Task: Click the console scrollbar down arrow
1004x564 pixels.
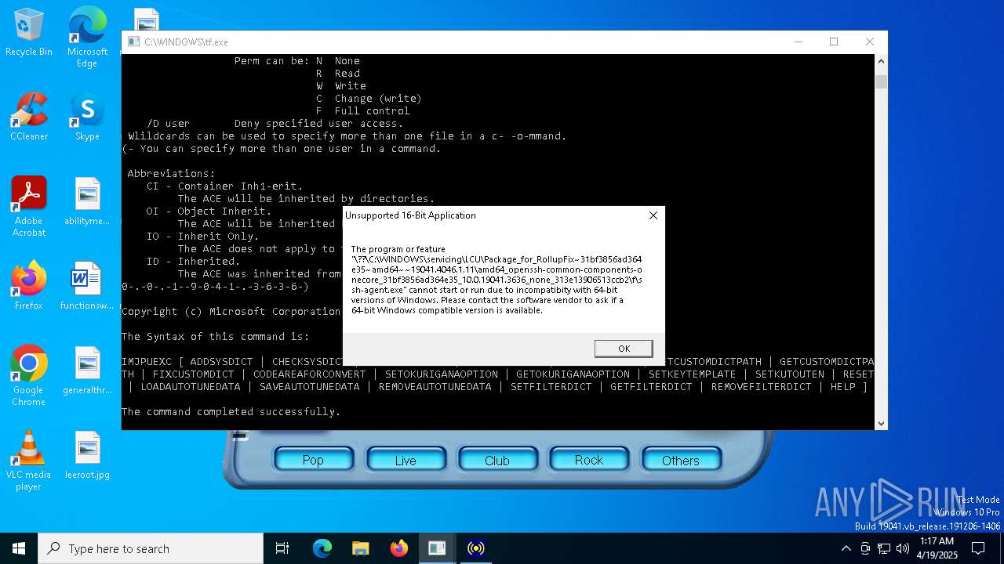Action: [881, 423]
